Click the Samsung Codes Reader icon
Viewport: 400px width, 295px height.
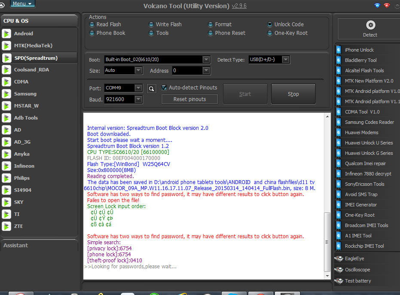[x=339, y=122]
